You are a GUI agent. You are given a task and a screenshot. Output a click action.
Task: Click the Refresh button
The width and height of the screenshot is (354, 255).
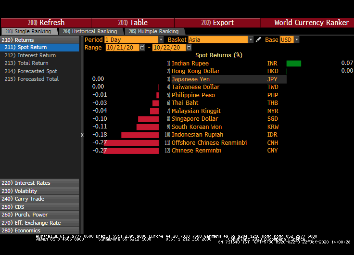point(46,23)
